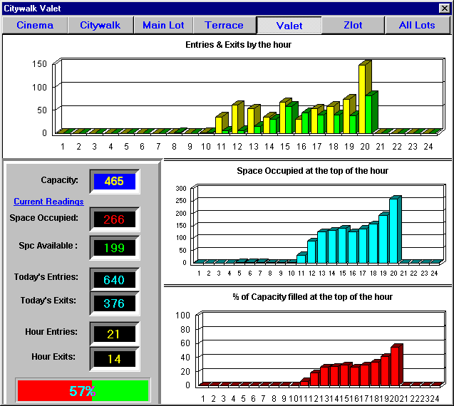
Task: Select the Today's Exits value 376
Action: click(114, 303)
